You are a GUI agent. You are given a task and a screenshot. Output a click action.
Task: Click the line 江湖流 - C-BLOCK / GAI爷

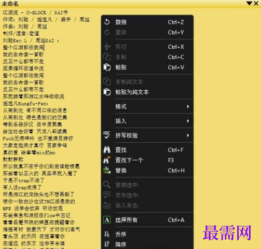[35, 12]
